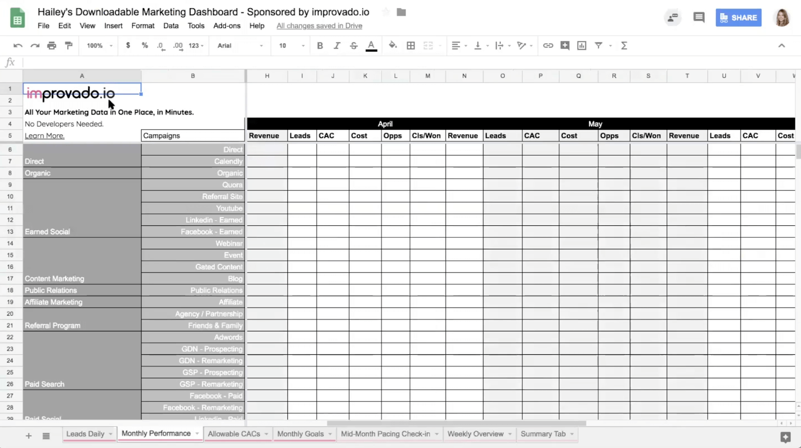The width and height of the screenshot is (801, 448).
Task: Open the font size dropdown
Action: click(291, 46)
